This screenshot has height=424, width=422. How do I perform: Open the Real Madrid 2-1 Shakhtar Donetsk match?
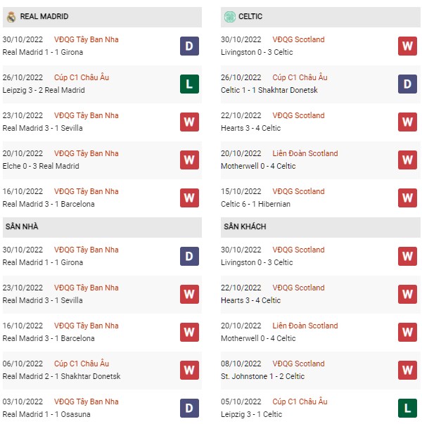tap(61, 376)
